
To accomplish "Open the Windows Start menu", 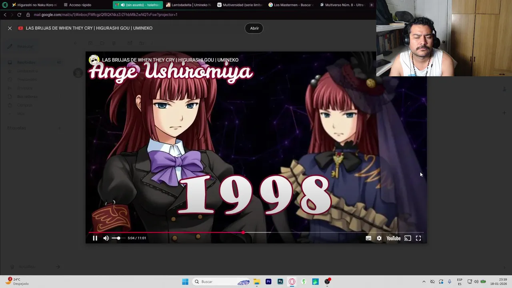I will (x=185, y=282).
